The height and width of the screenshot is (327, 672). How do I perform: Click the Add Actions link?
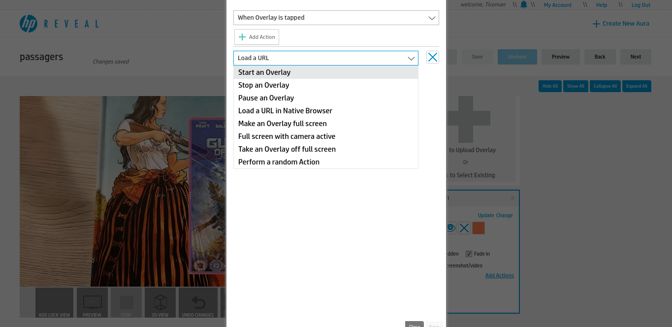coord(500,276)
